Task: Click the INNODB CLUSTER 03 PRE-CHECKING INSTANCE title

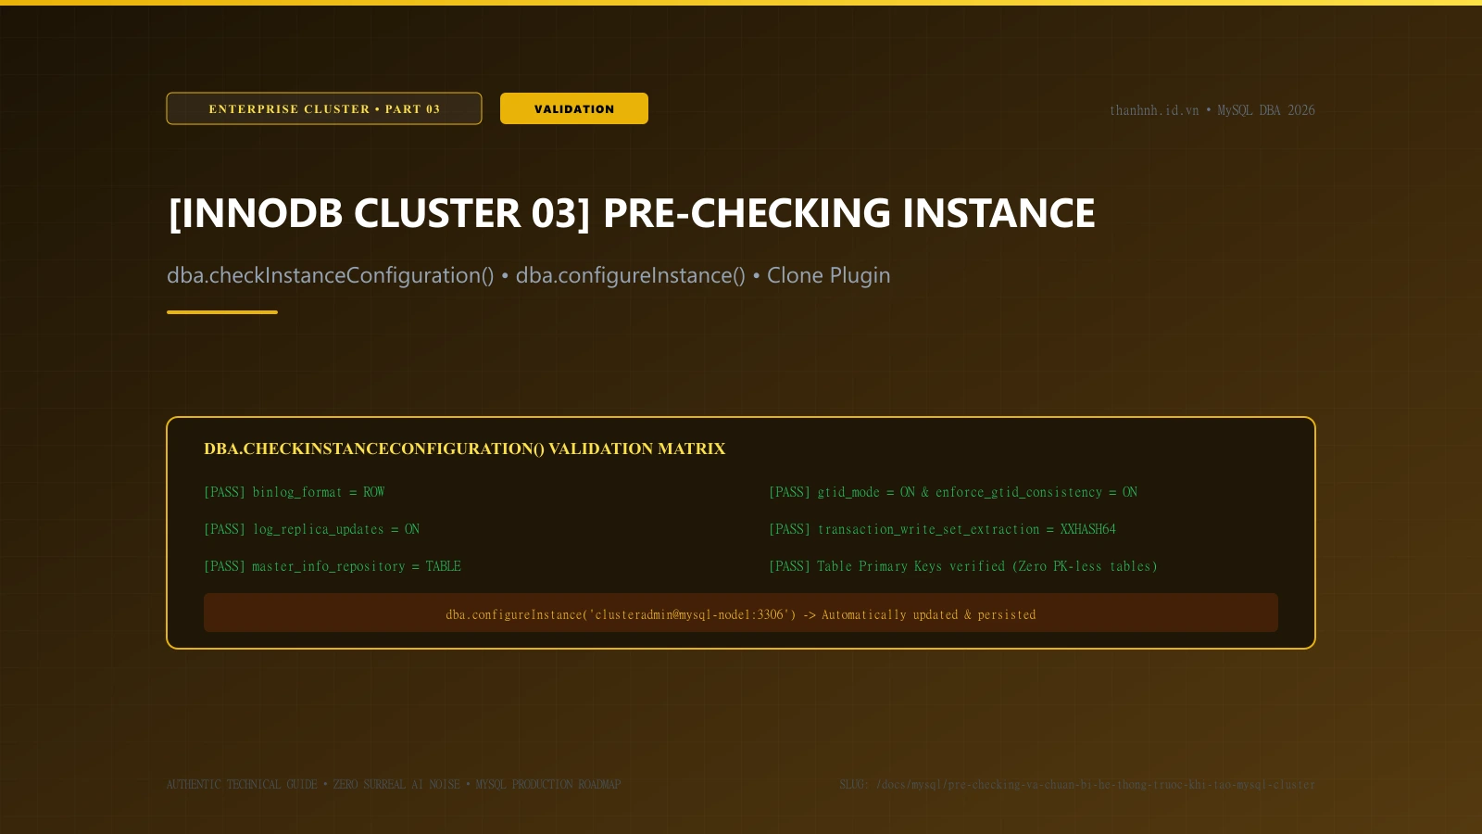Action: tap(632, 213)
